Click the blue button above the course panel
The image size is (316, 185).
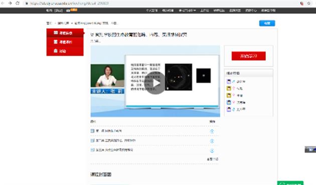267,23
